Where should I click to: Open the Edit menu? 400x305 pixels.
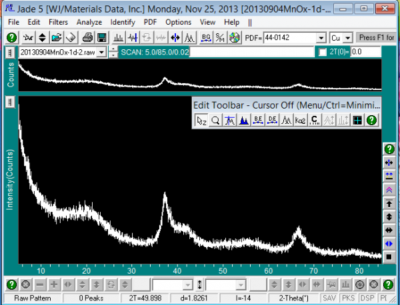[34, 22]
